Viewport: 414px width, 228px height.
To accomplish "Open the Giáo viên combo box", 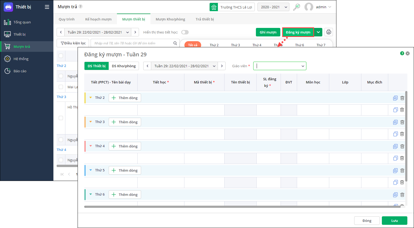I will [x=280, y=66].
